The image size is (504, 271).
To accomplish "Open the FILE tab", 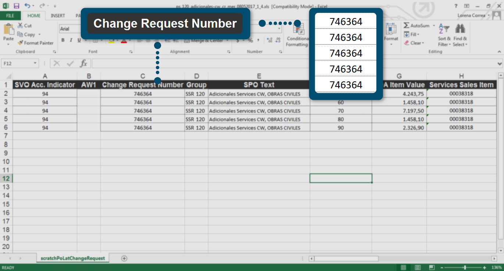I will pos(10,16).
